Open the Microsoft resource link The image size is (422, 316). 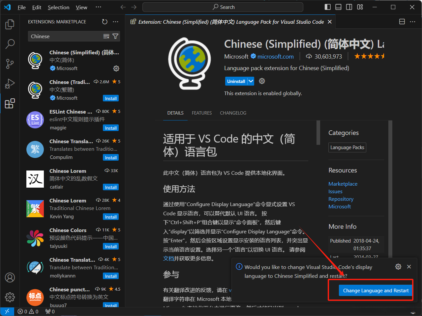pyautogui.click(x=340, y=206)
